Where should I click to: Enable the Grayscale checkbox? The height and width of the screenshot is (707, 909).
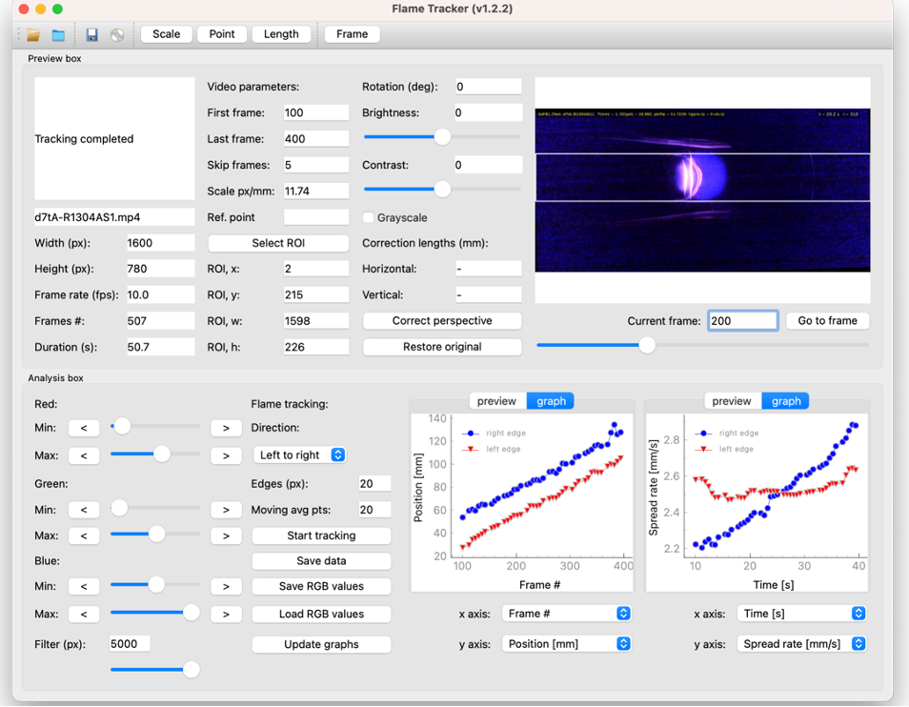click(368, 218)
